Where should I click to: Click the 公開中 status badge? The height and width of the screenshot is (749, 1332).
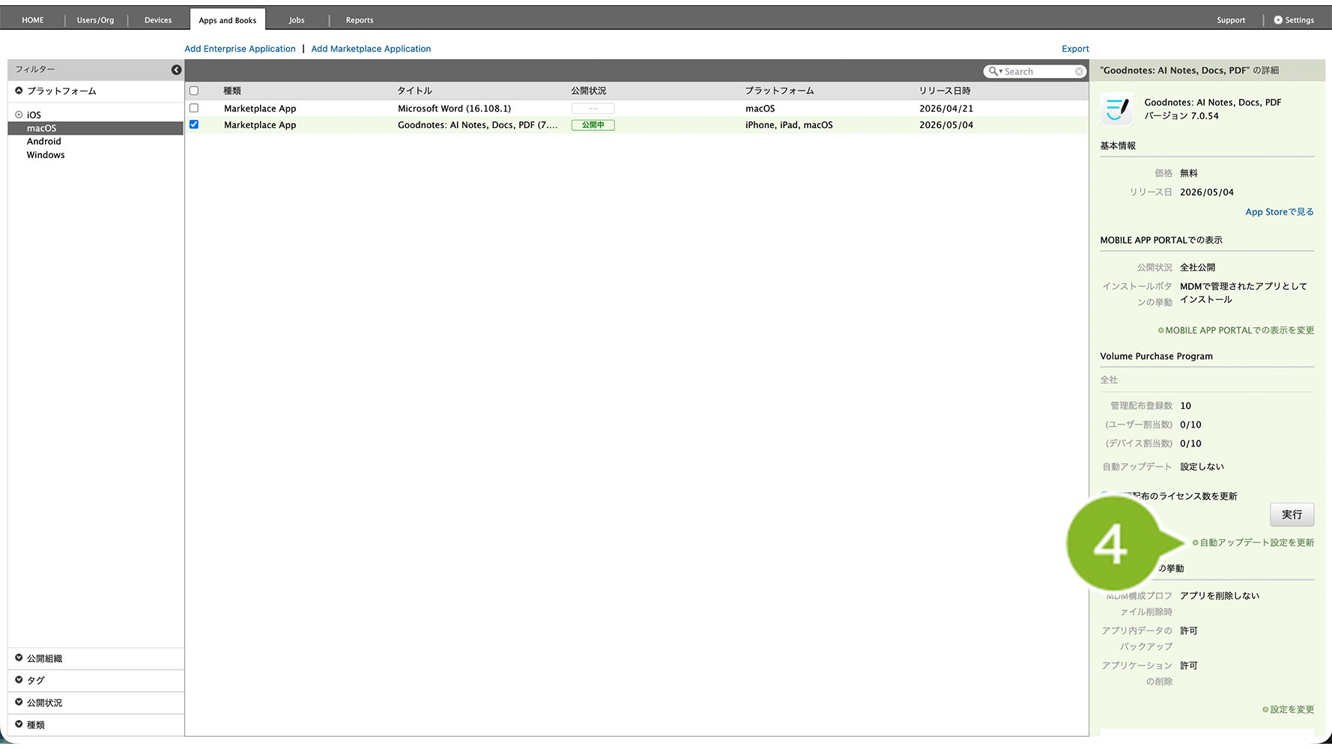593,125
